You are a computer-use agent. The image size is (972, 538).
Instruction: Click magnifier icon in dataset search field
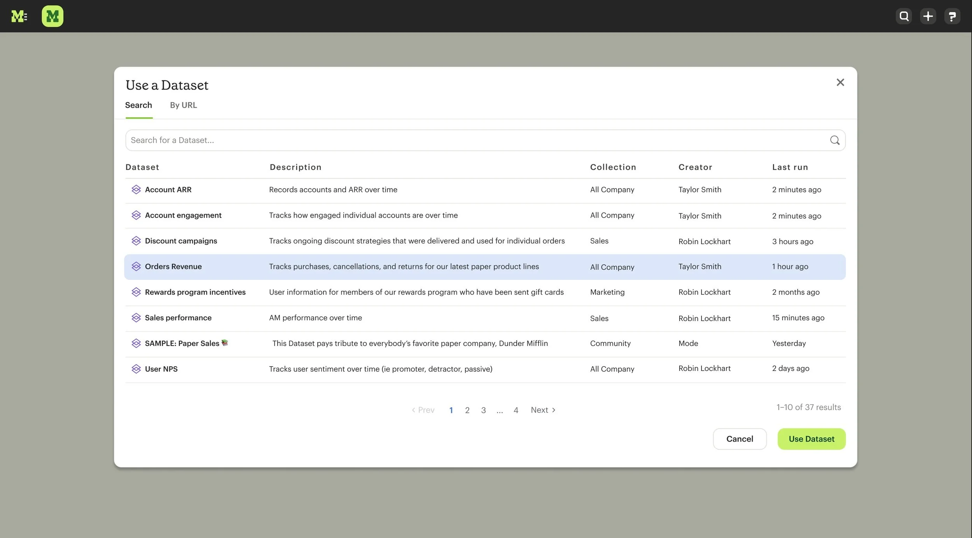point(835,140)
